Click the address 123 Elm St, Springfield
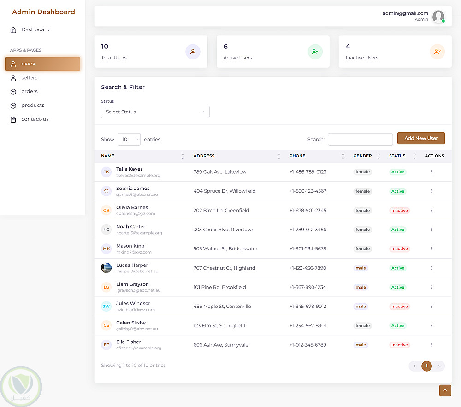 [x=219, y=325]
